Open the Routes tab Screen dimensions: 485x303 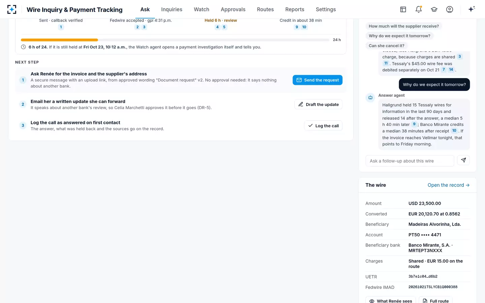coord(265,9)
